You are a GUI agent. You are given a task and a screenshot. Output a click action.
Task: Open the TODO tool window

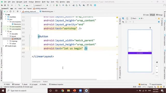tap(7, 84)
